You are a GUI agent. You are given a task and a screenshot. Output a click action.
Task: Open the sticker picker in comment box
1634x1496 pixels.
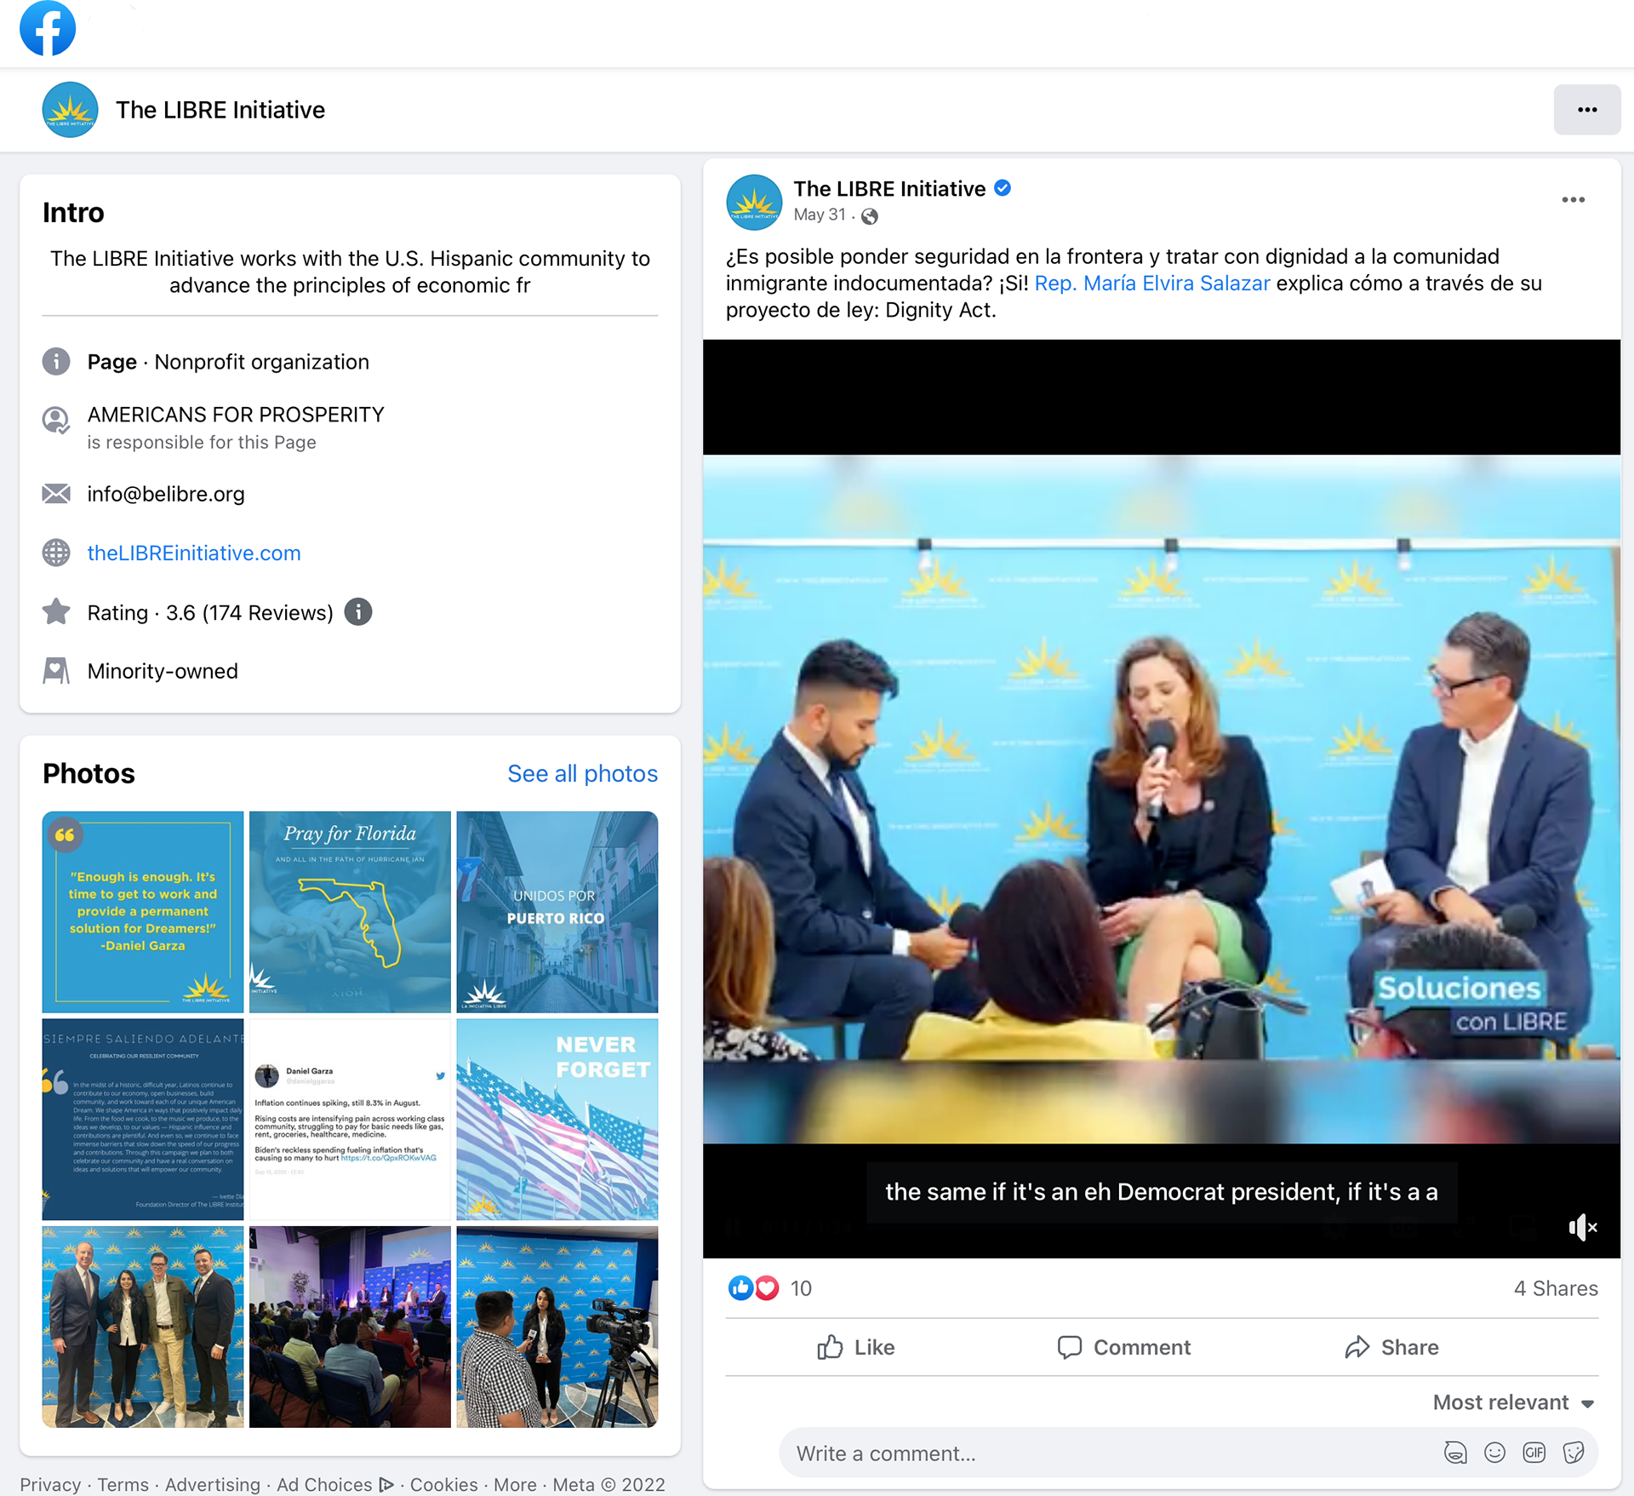(x=1573, y=1453)
